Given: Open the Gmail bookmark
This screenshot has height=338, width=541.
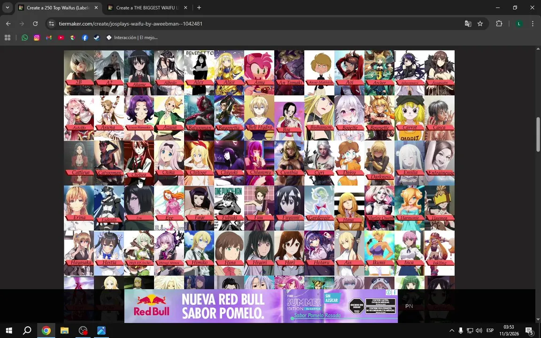Looking at the screenshot, I should [x=49, y=38].
